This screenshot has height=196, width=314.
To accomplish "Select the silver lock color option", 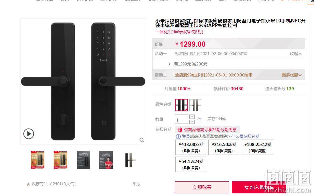I will coord(195,105).
